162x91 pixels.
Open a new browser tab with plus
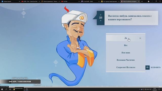[142, 2]
